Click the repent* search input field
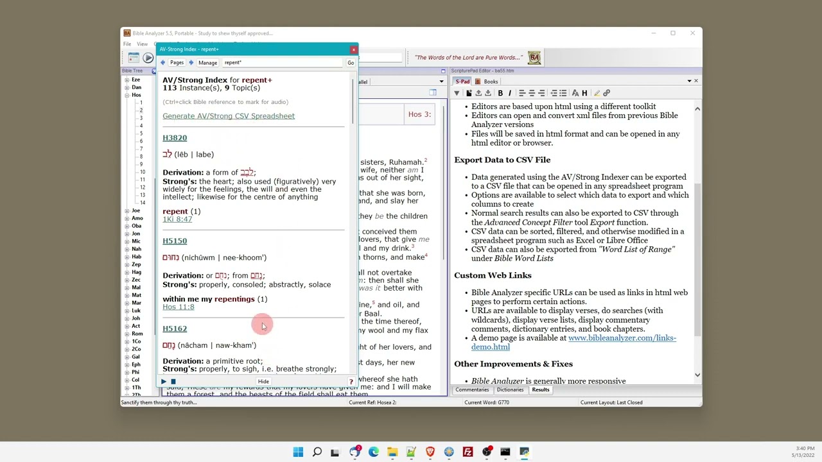Image resolution: width=822 pixels, height=462 pixels. [x=283, y=62]
